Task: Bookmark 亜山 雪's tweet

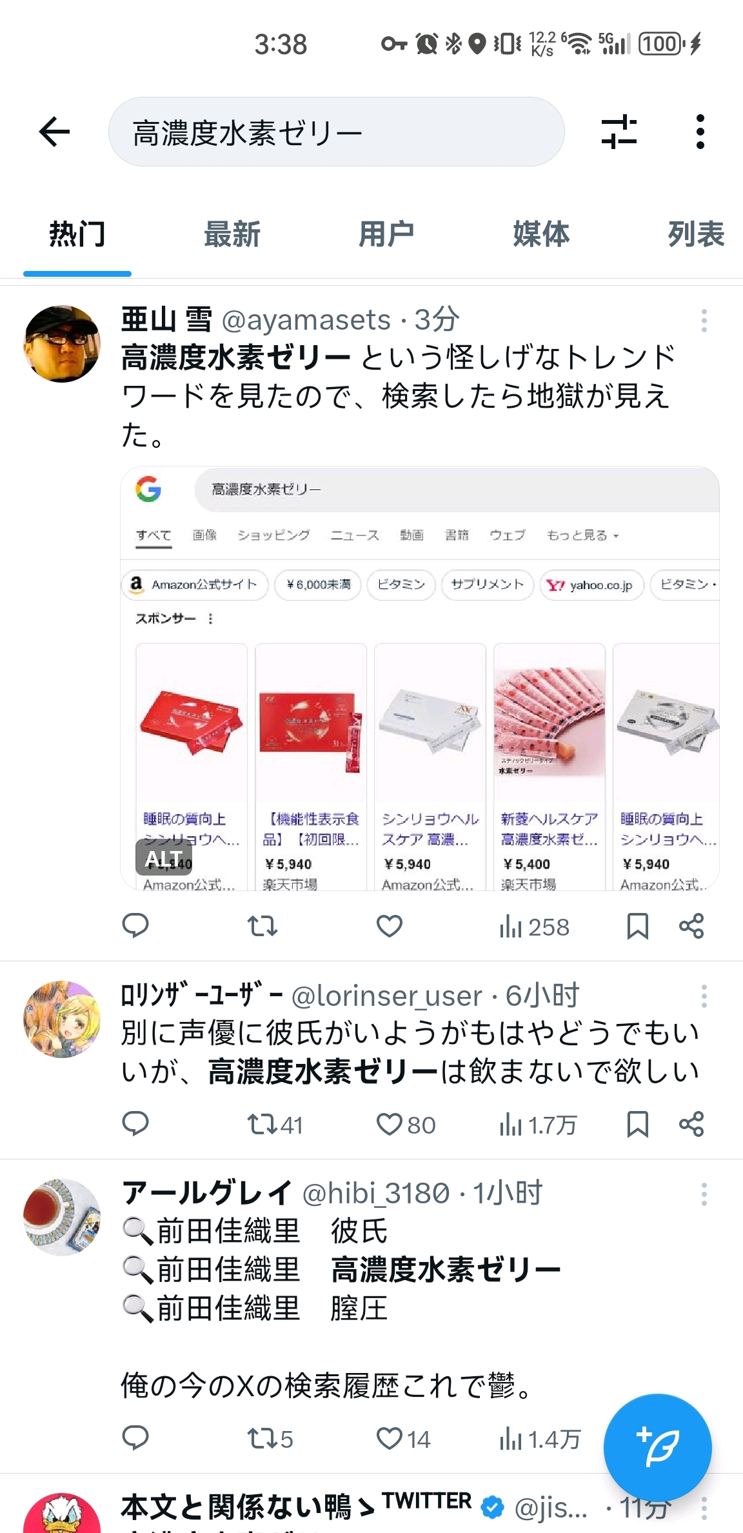Action: point(638,927)
